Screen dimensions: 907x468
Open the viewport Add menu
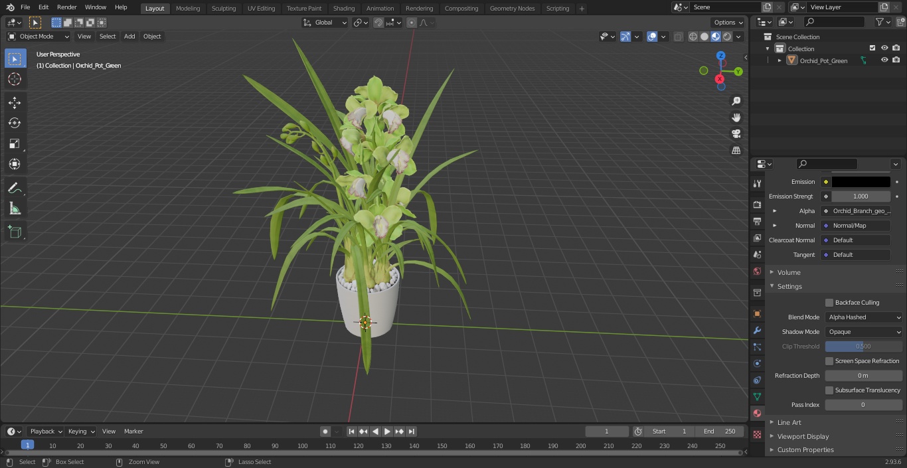click(x=129, y=37)
